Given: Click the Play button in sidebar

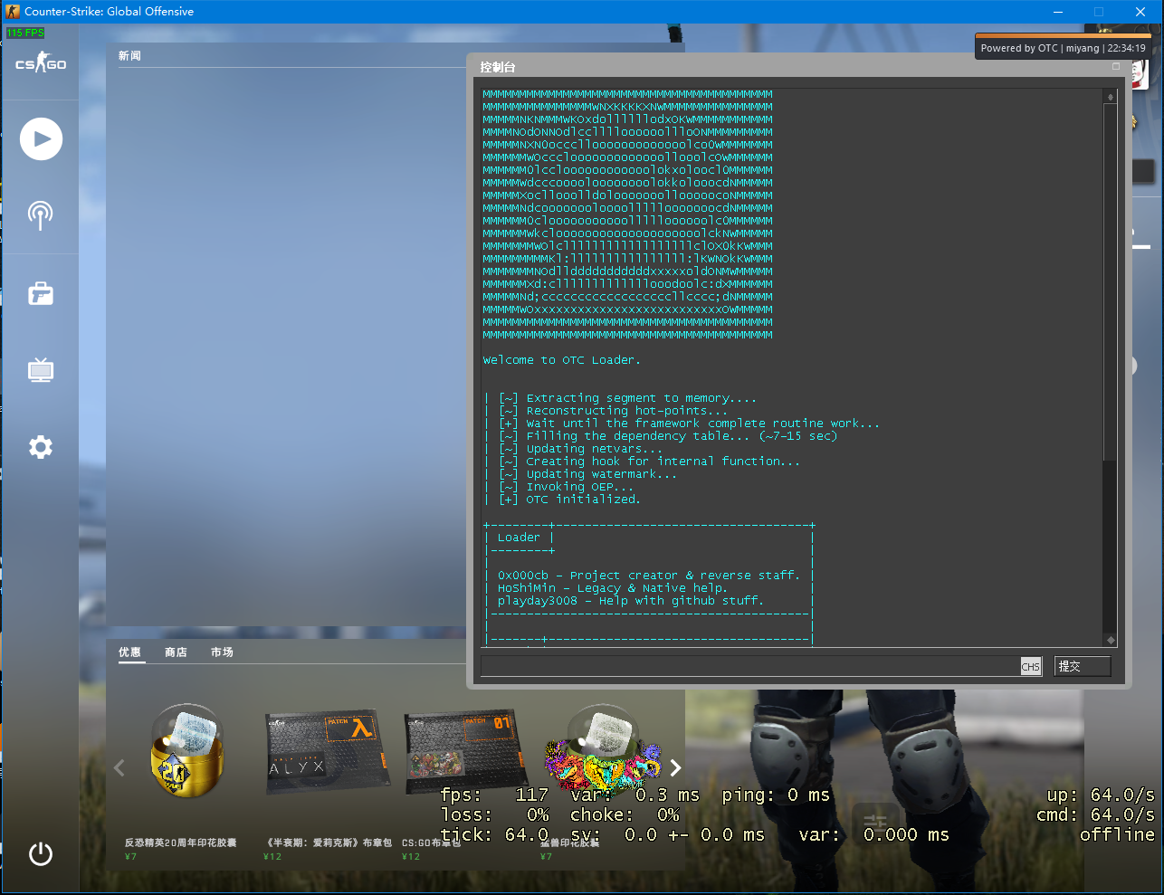Looking at the screenshot, I should 42,139.
